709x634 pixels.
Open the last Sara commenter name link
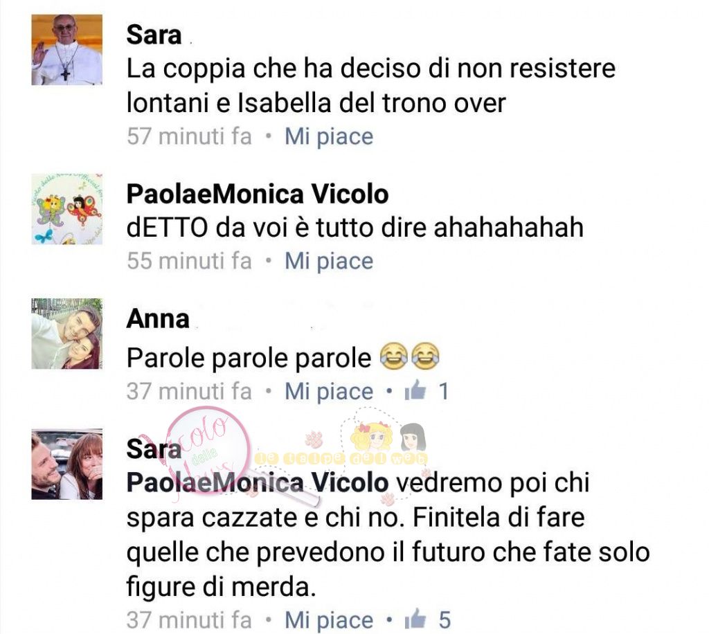point(154,449)
